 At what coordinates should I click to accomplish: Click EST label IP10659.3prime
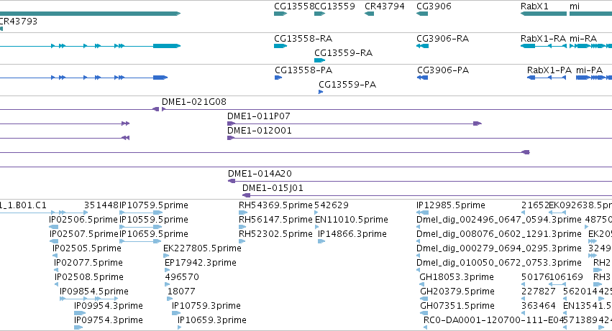[x=212, y=320]
